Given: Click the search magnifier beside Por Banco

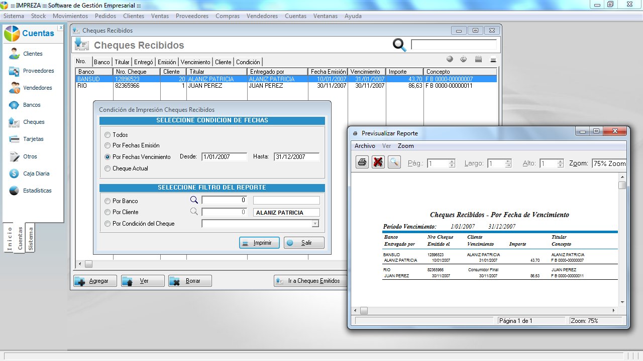Looking at the screenshot, I should [x=194, y=201].
